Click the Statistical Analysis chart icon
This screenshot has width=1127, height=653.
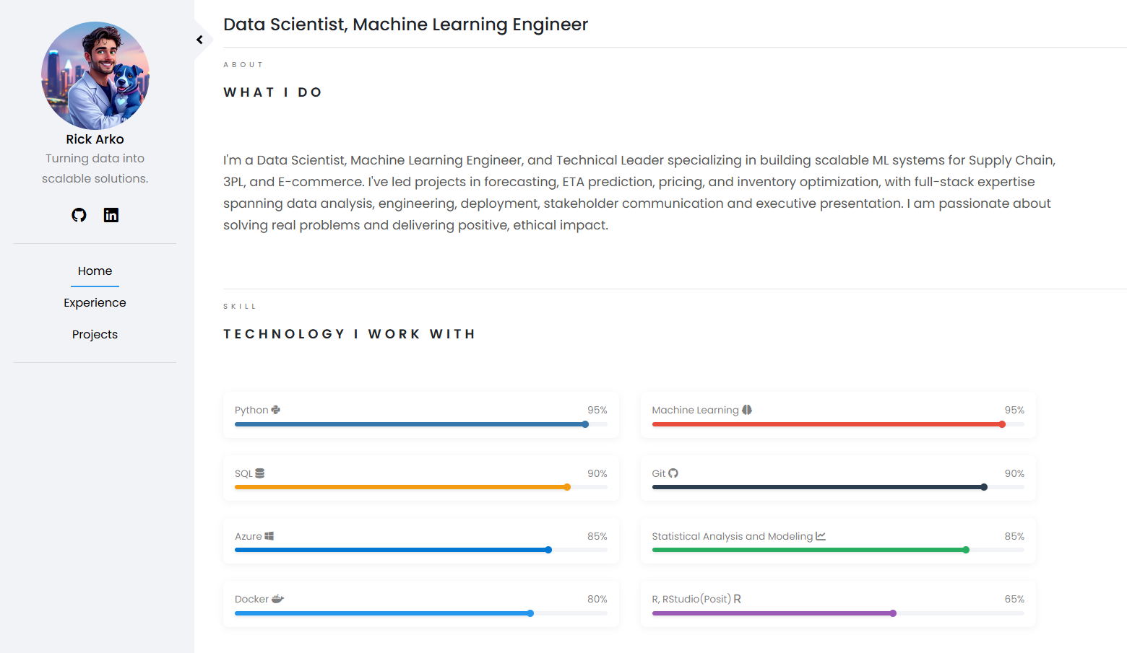(821, 536)
